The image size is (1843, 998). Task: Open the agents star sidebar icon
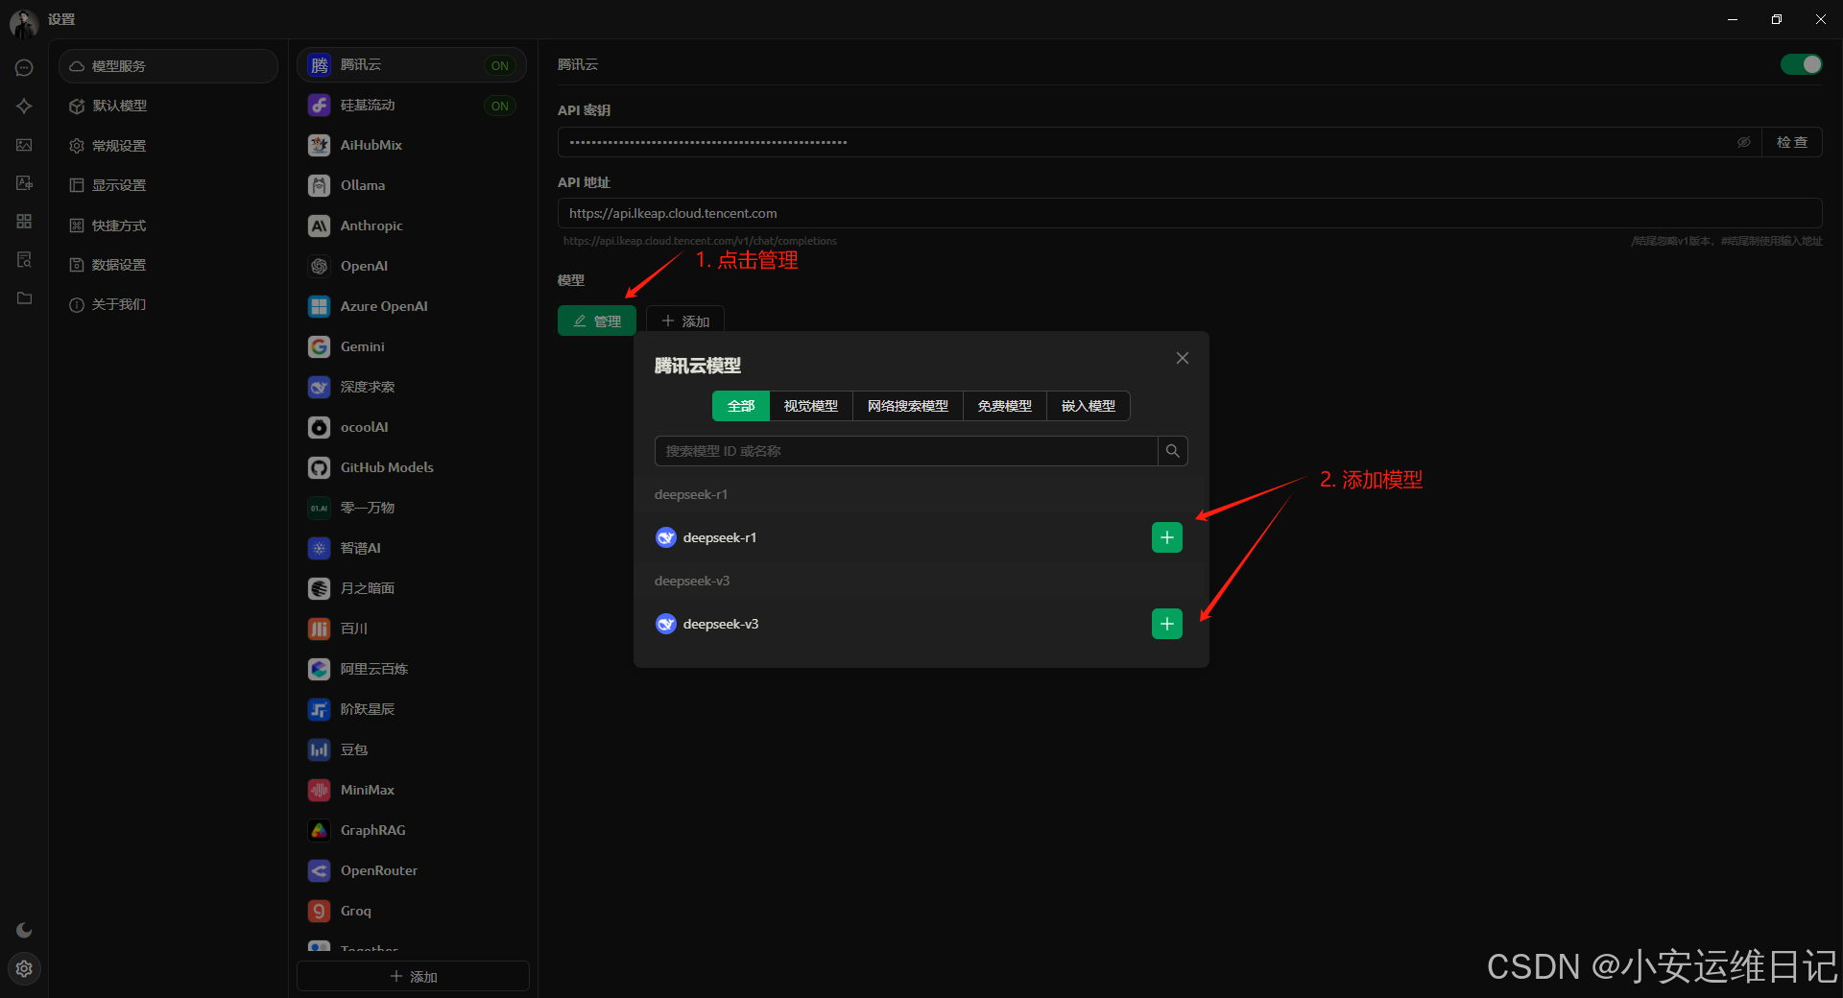(24, 106)
